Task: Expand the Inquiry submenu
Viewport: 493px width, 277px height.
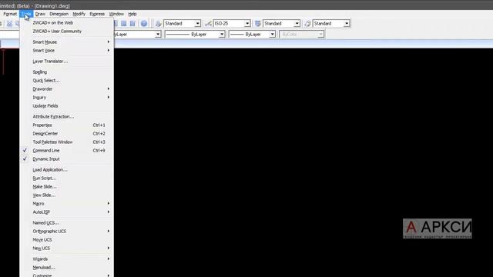Action: (67, 98)
